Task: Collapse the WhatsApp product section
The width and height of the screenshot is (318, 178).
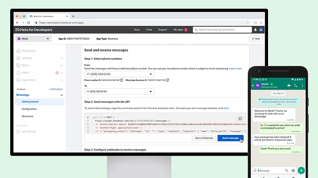Action: (x=61, y=95)
